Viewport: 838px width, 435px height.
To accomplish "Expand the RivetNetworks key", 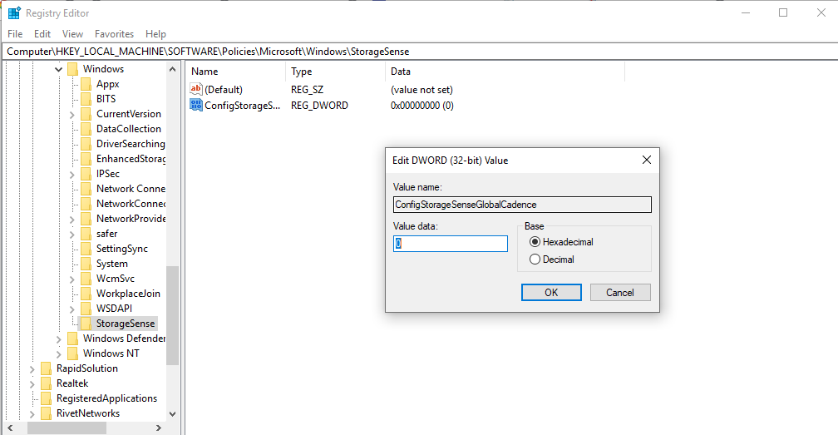I will click(32, 413).
